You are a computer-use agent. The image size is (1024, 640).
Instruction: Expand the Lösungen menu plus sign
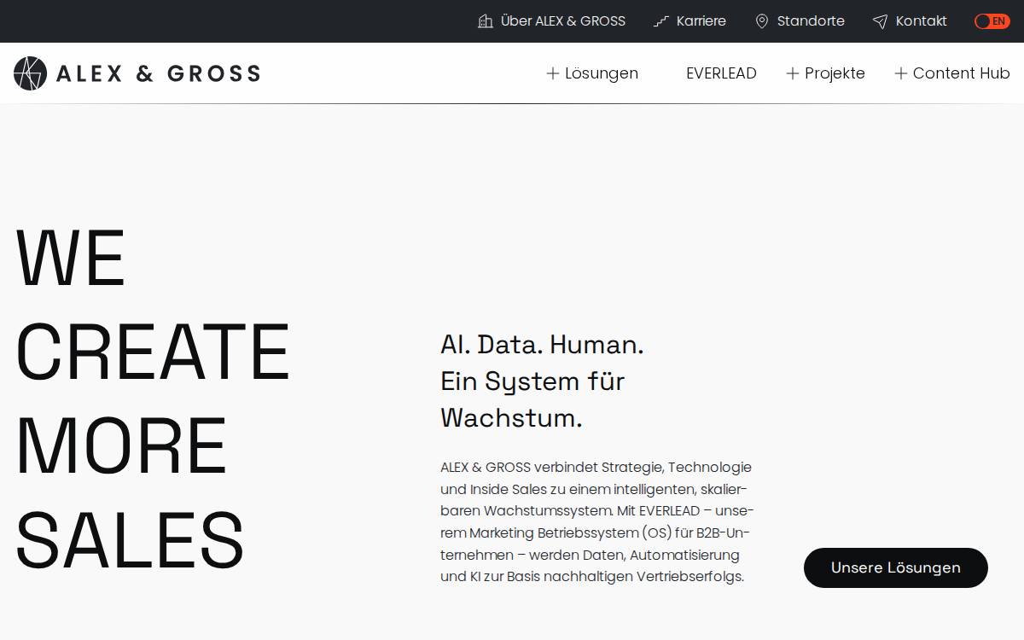click(553, 73)
